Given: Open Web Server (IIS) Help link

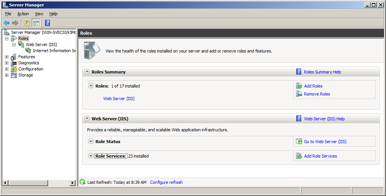Looking at the screenshot, I should 324,119.
